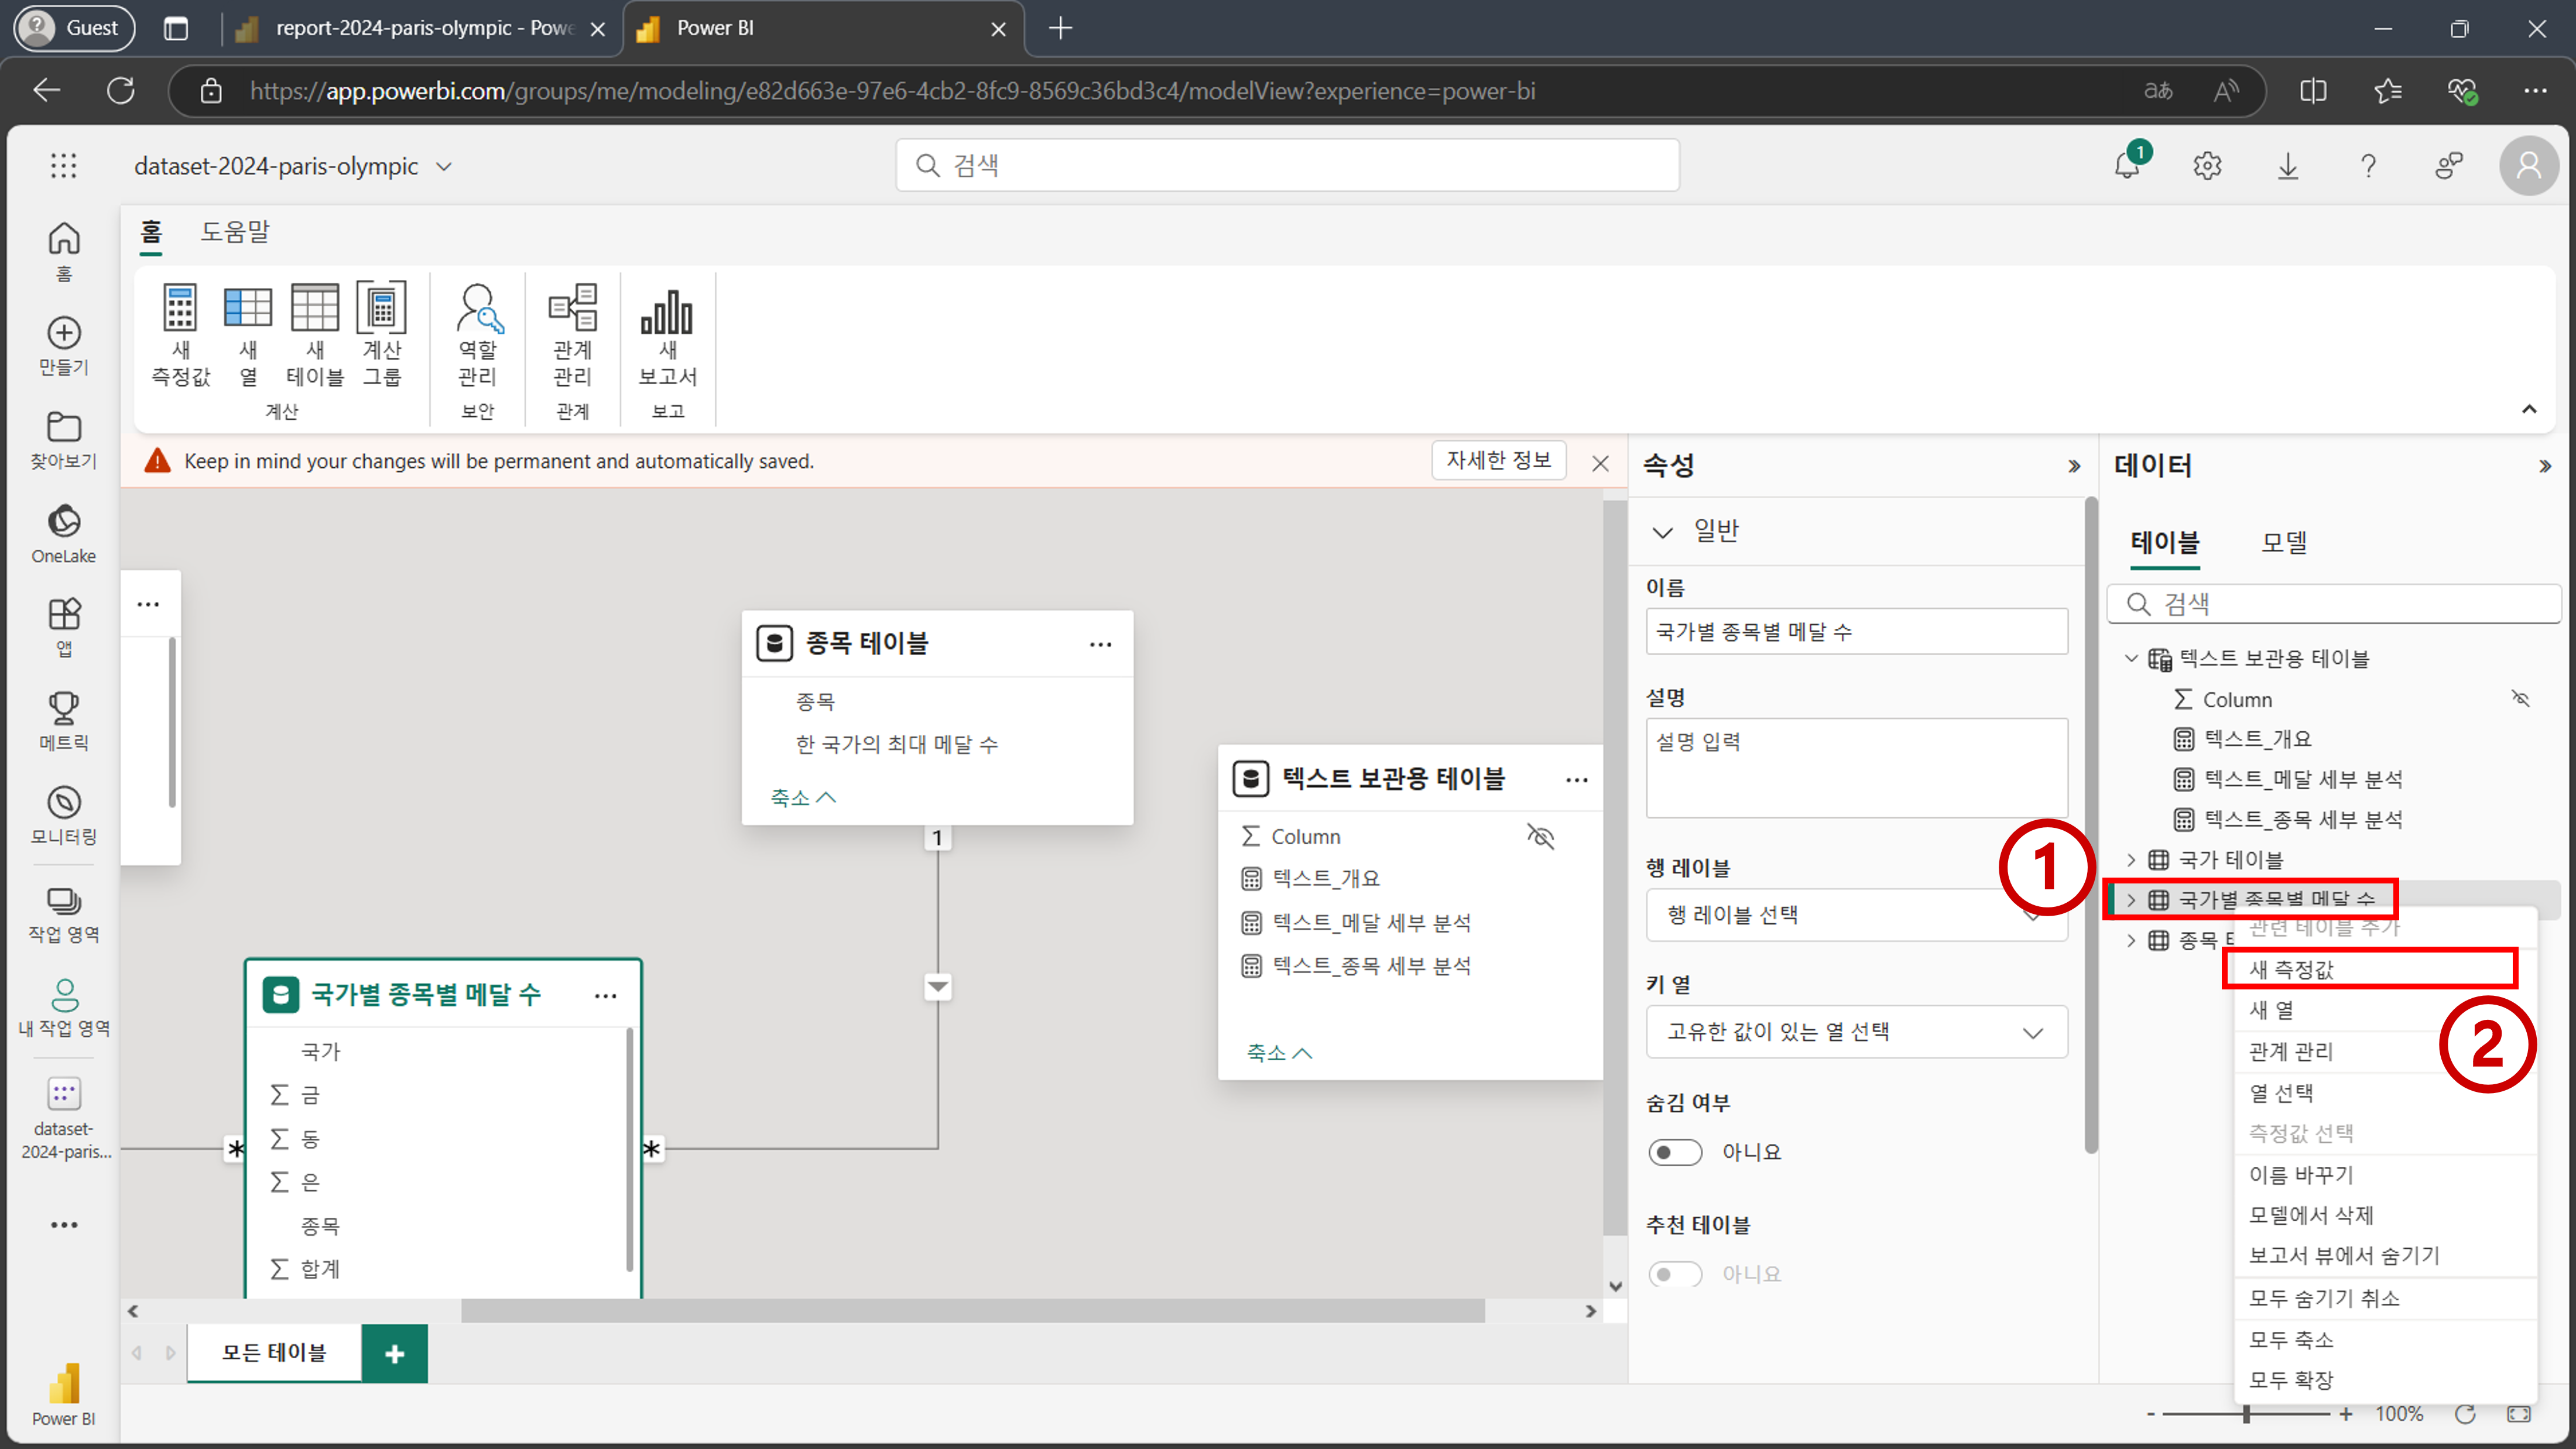This screenshot has height=1449, width=2576.
Task: Open 내 작업 영역 in navigation
Action: pos(64,1007)
